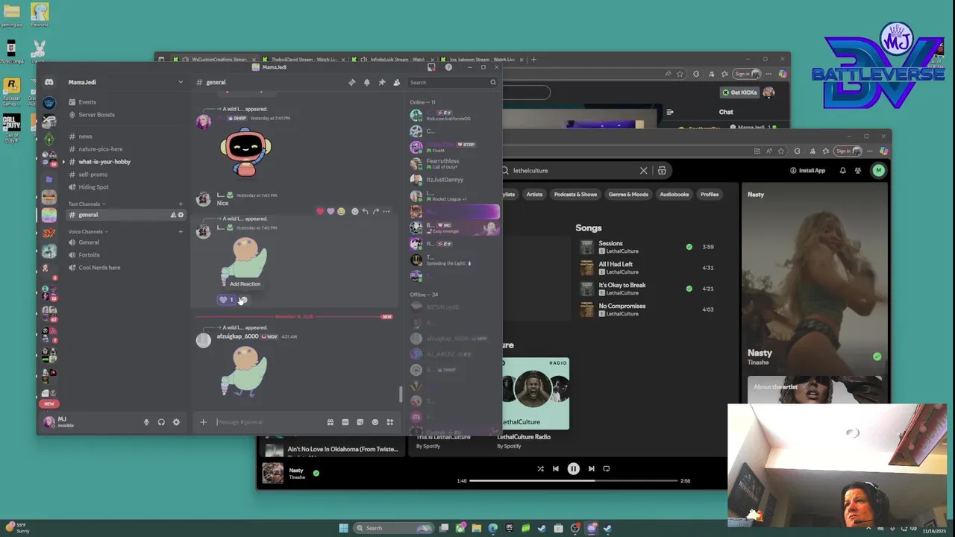Select Genres & Moods filter in Spotify
The height and width of the screenshot is (537, 955).
coord(628,195)
